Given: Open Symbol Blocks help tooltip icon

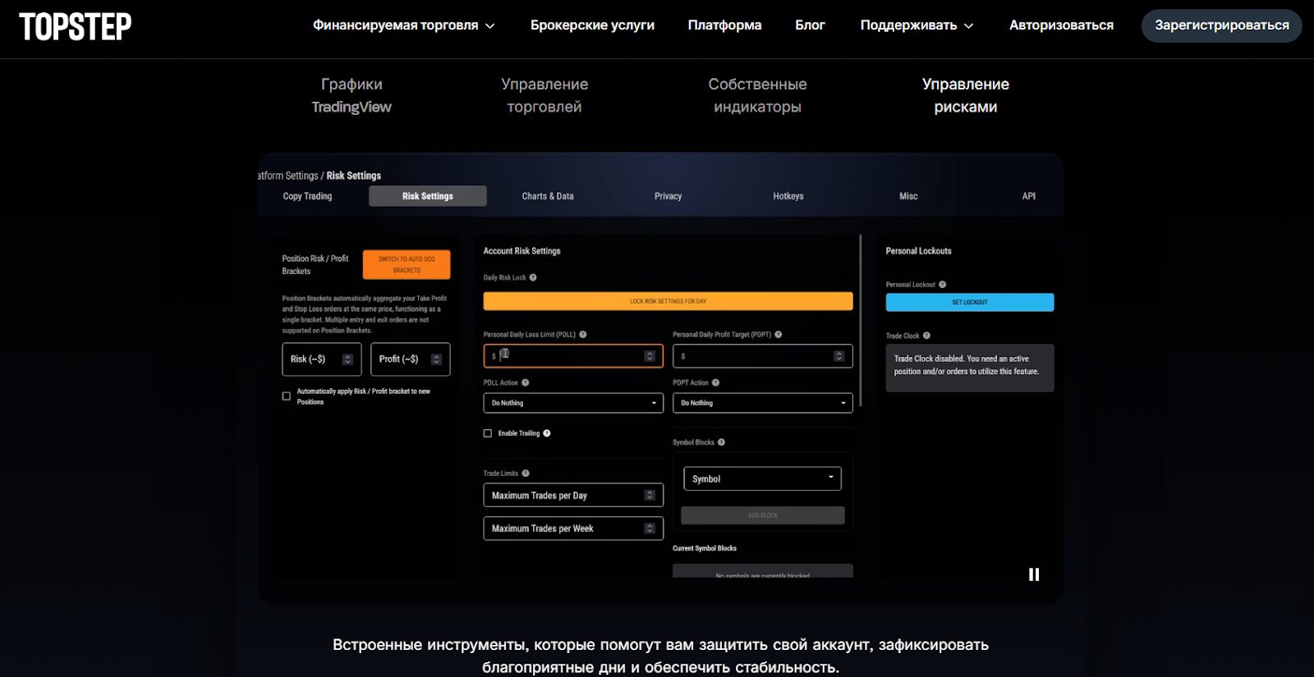Looking at the screenshot, I should click(722, 442).
